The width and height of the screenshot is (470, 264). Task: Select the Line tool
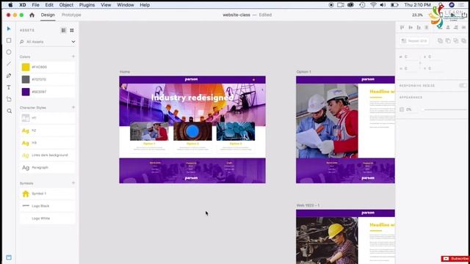(9, 64)
